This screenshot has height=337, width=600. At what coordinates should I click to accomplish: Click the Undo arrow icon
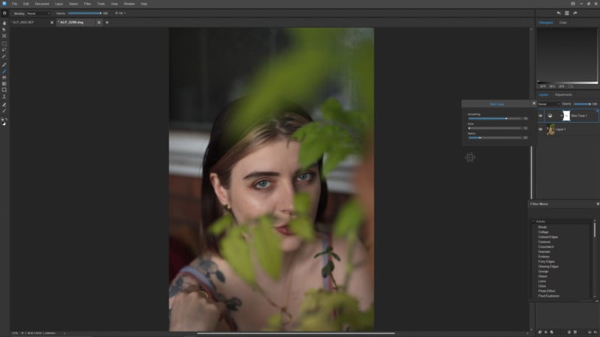point(559,13)
